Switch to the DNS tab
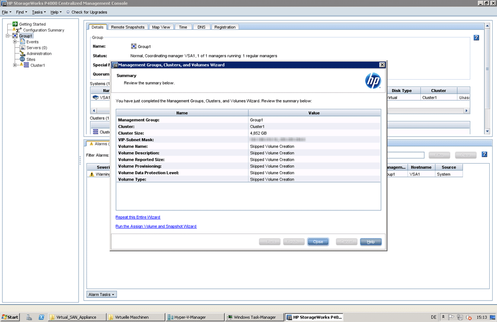The image size is (497, 322). point(201,27)
